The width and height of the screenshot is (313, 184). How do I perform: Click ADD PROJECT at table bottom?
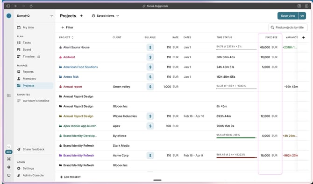(71, 177)
